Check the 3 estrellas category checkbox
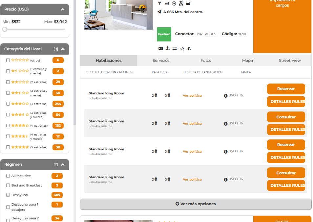 pos(8,104)
